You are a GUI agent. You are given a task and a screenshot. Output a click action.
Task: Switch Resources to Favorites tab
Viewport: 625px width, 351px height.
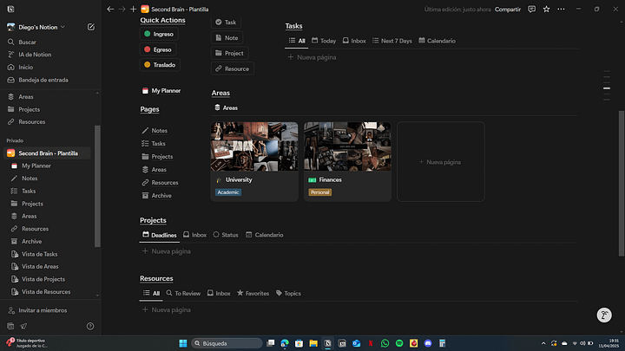coord(253,293)
